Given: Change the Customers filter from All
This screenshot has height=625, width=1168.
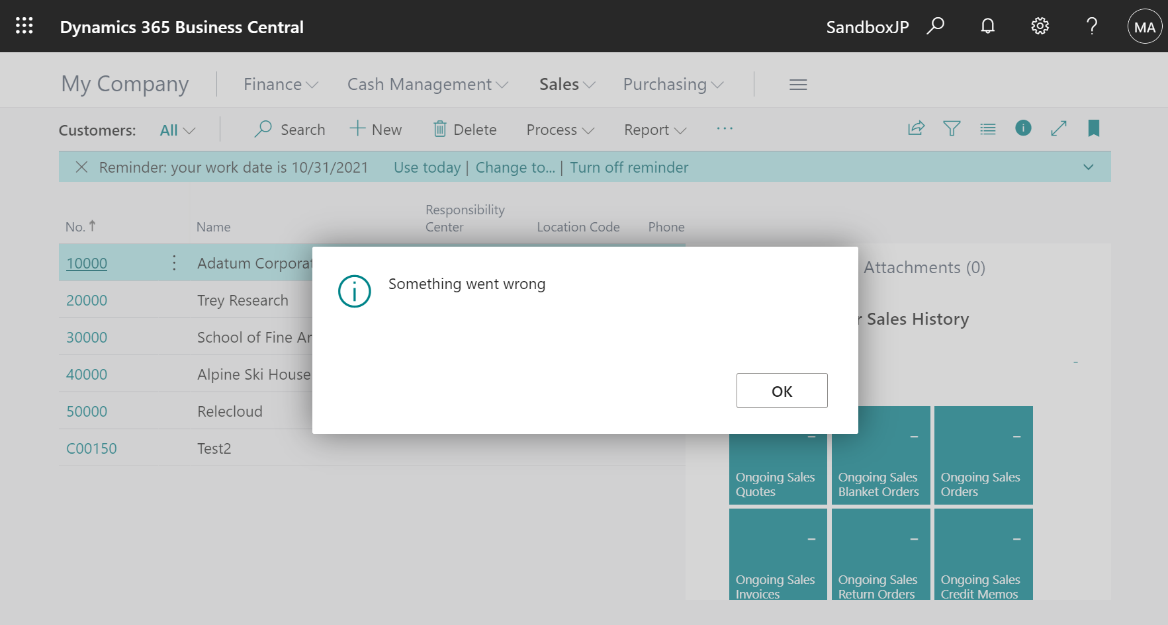Looking at the screenshot, I should coord(176,130).
